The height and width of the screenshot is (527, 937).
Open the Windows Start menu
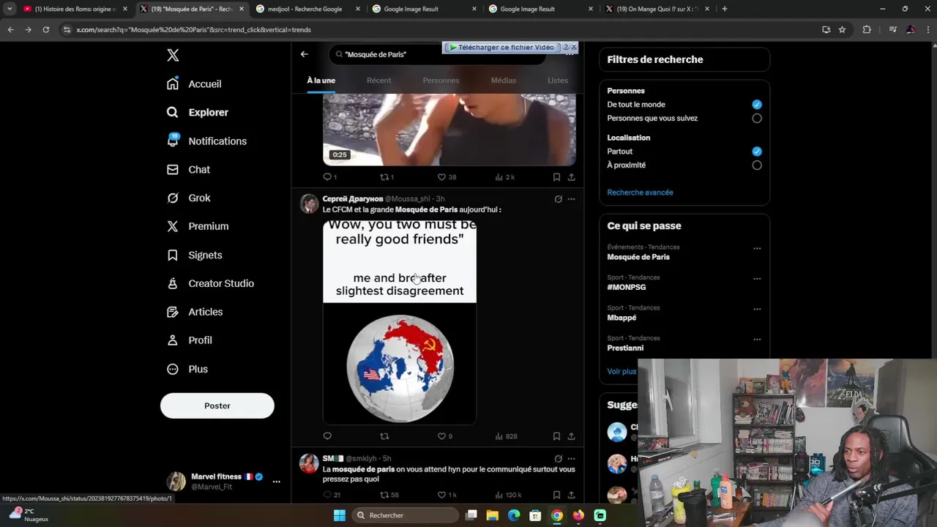[x=340, y=515]
